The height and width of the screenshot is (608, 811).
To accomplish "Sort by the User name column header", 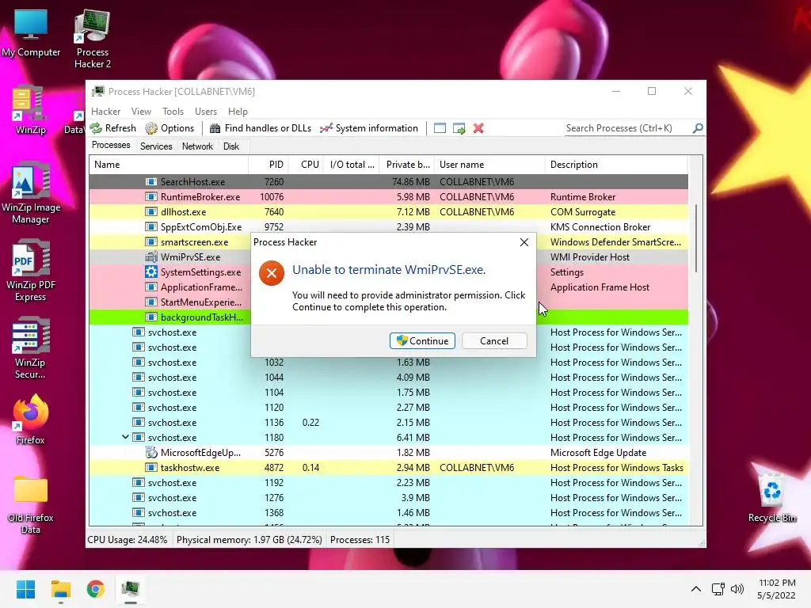I will (x=489, y=165).
